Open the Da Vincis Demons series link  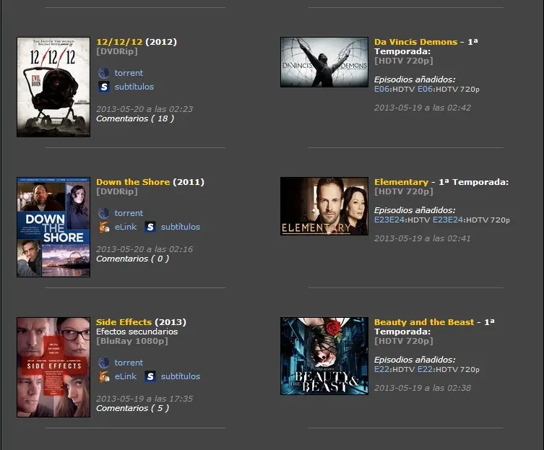(x=415, y=42)
